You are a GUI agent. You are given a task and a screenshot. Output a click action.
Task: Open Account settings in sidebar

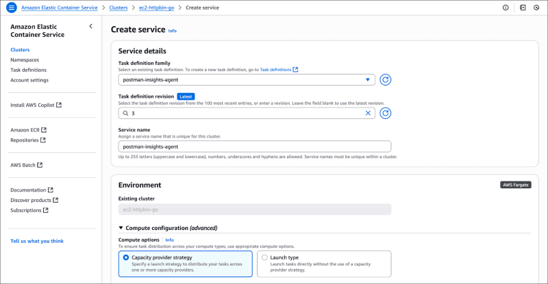pos(29,80)
